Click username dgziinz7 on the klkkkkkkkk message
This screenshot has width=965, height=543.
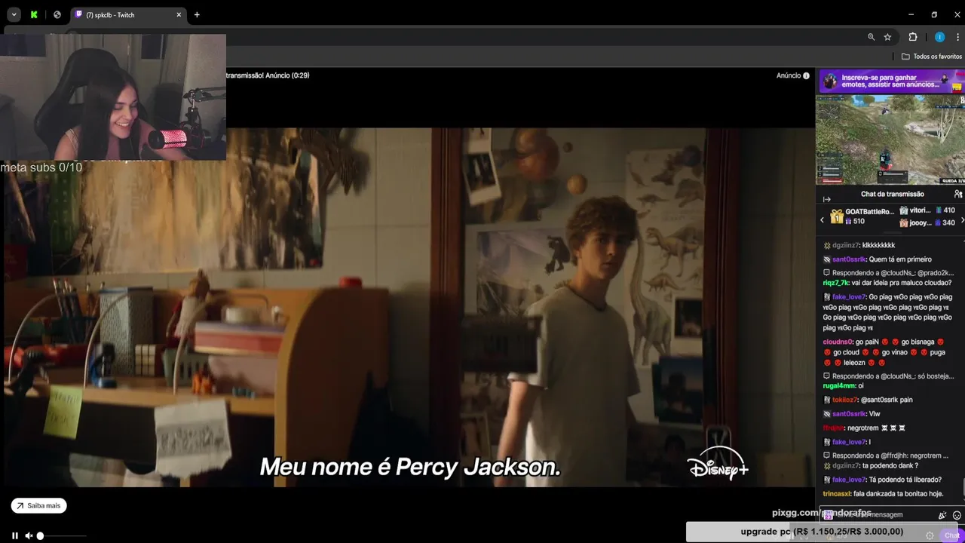coord(846,245)
